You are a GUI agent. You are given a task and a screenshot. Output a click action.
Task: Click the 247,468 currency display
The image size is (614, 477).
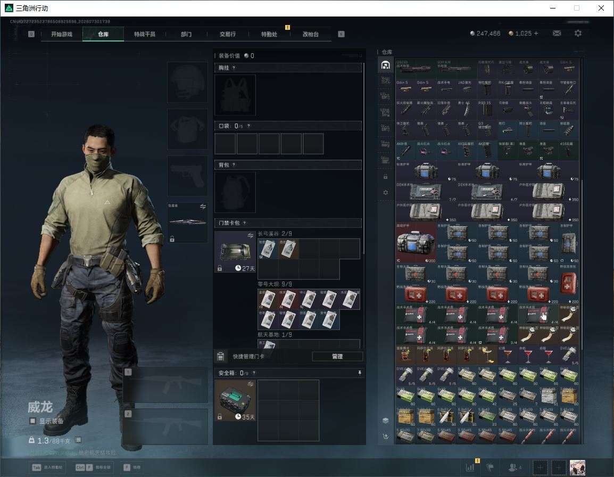tap(485, 34)
